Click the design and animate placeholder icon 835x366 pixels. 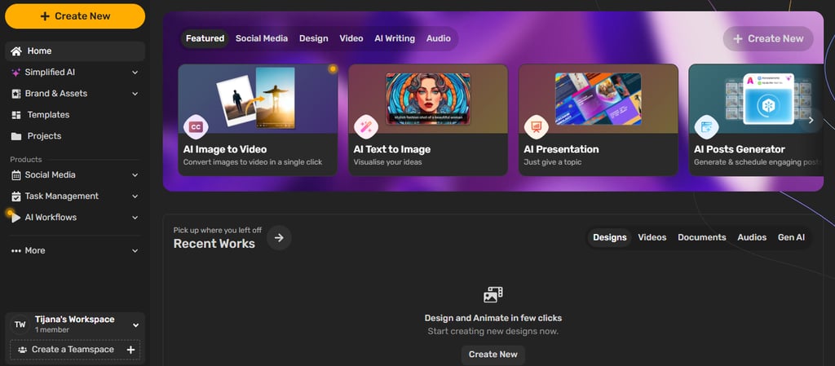(493, 295)
